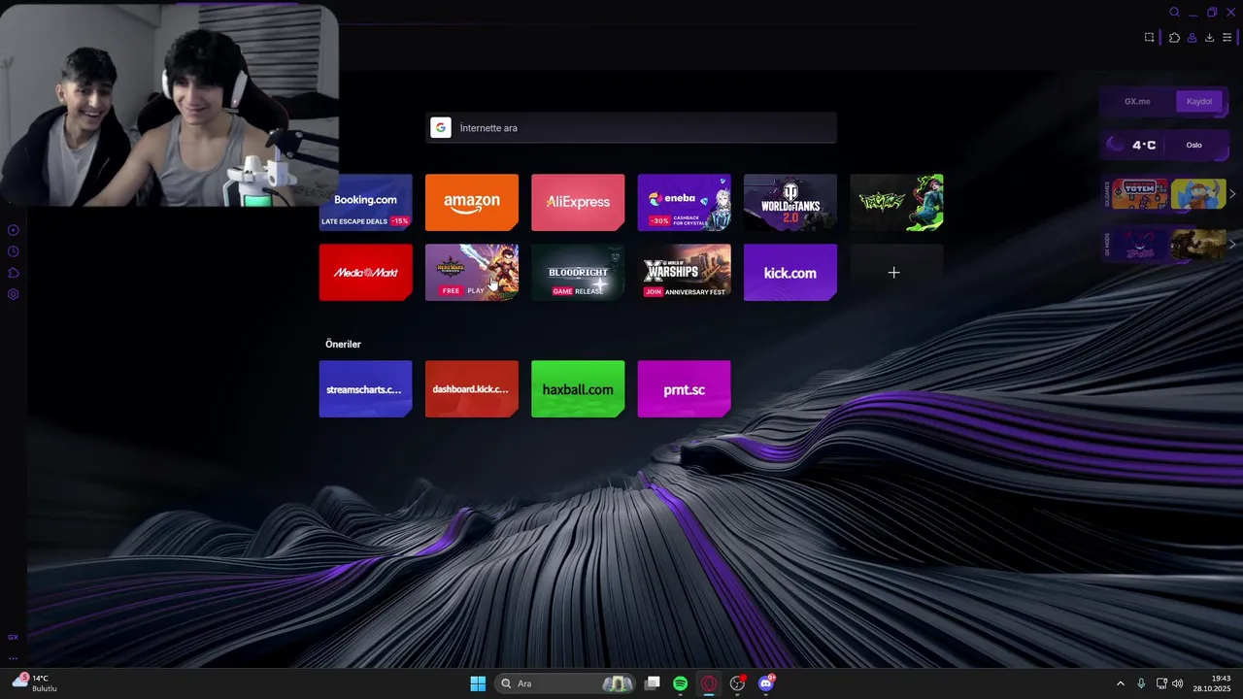Open the Amazon speed dial tile

click(x=472, y=202)
